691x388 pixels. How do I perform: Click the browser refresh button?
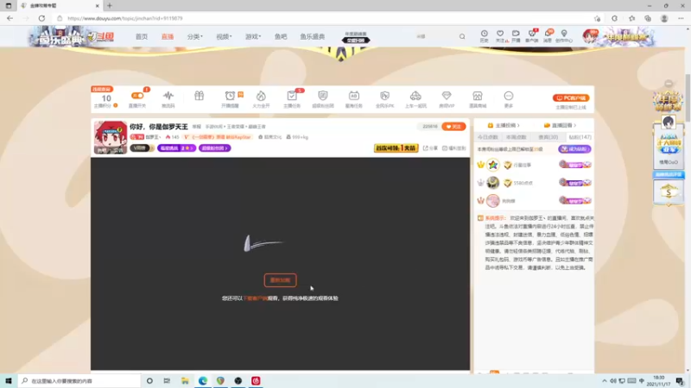[x=41, y=18]
